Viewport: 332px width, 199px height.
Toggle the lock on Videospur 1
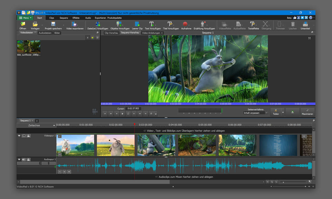(x=29, y=136)
